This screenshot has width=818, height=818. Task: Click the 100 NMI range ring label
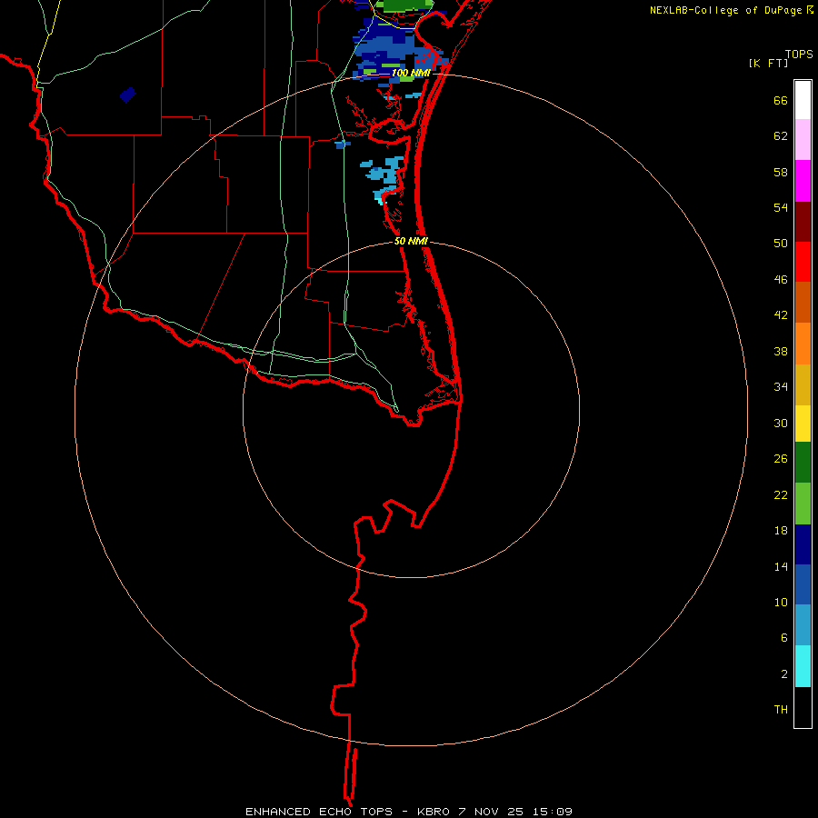pyautogui.click(x=411, y=73)
